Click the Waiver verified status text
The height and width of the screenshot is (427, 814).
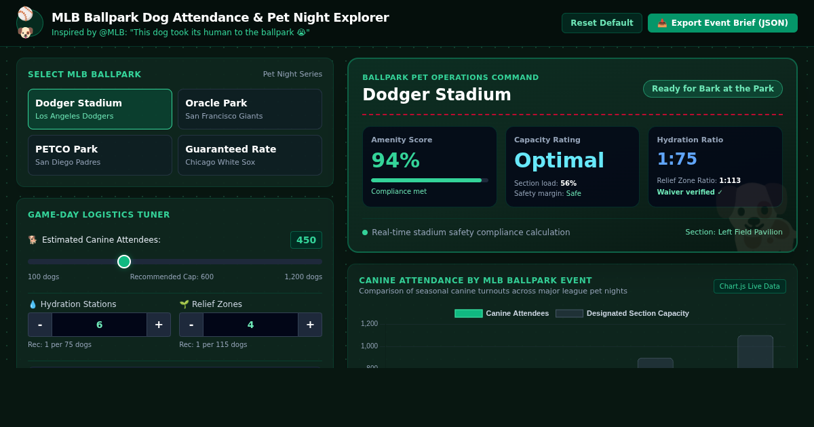(x=690, y=192)
